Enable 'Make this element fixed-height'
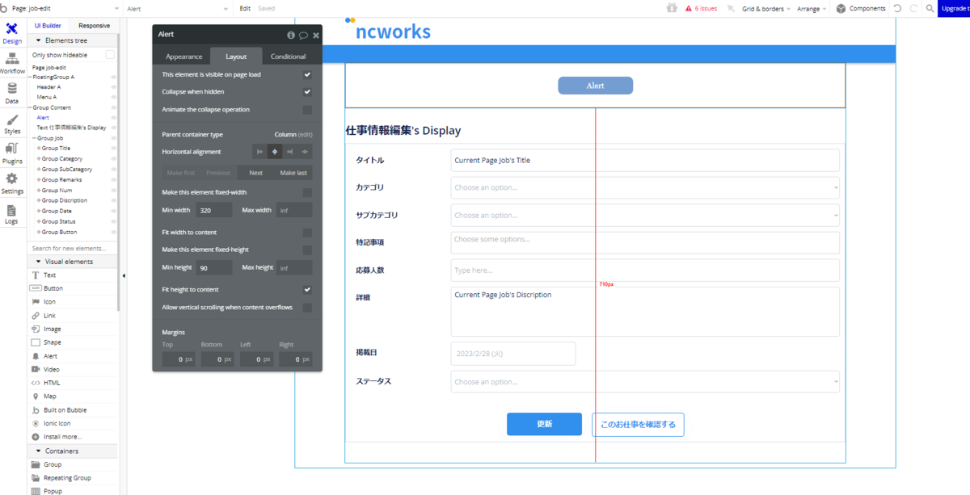 307,250
